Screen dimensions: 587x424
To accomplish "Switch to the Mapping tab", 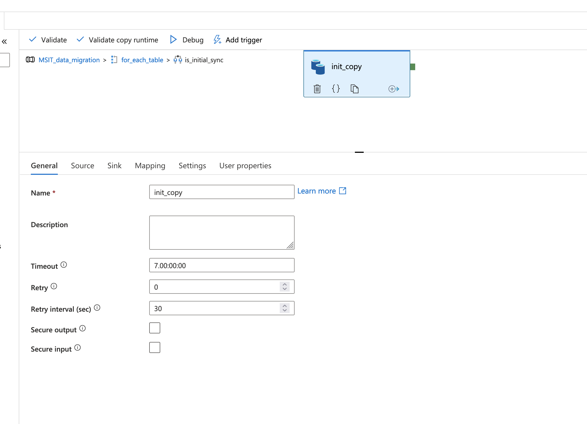I will (x=150, y=165).
